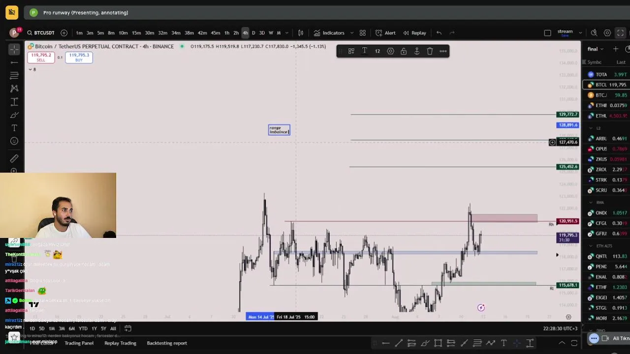Start bar Replay mode

click(414, 33)
